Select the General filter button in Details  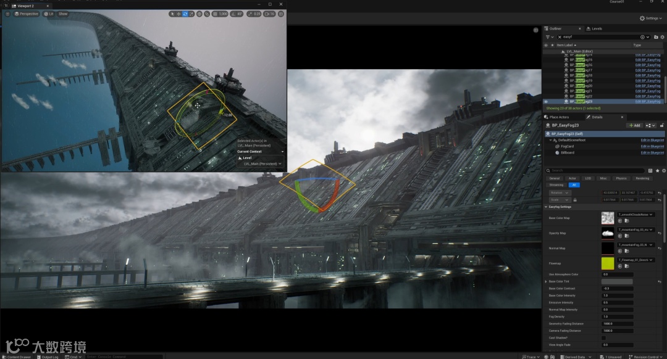coord(554,178)
